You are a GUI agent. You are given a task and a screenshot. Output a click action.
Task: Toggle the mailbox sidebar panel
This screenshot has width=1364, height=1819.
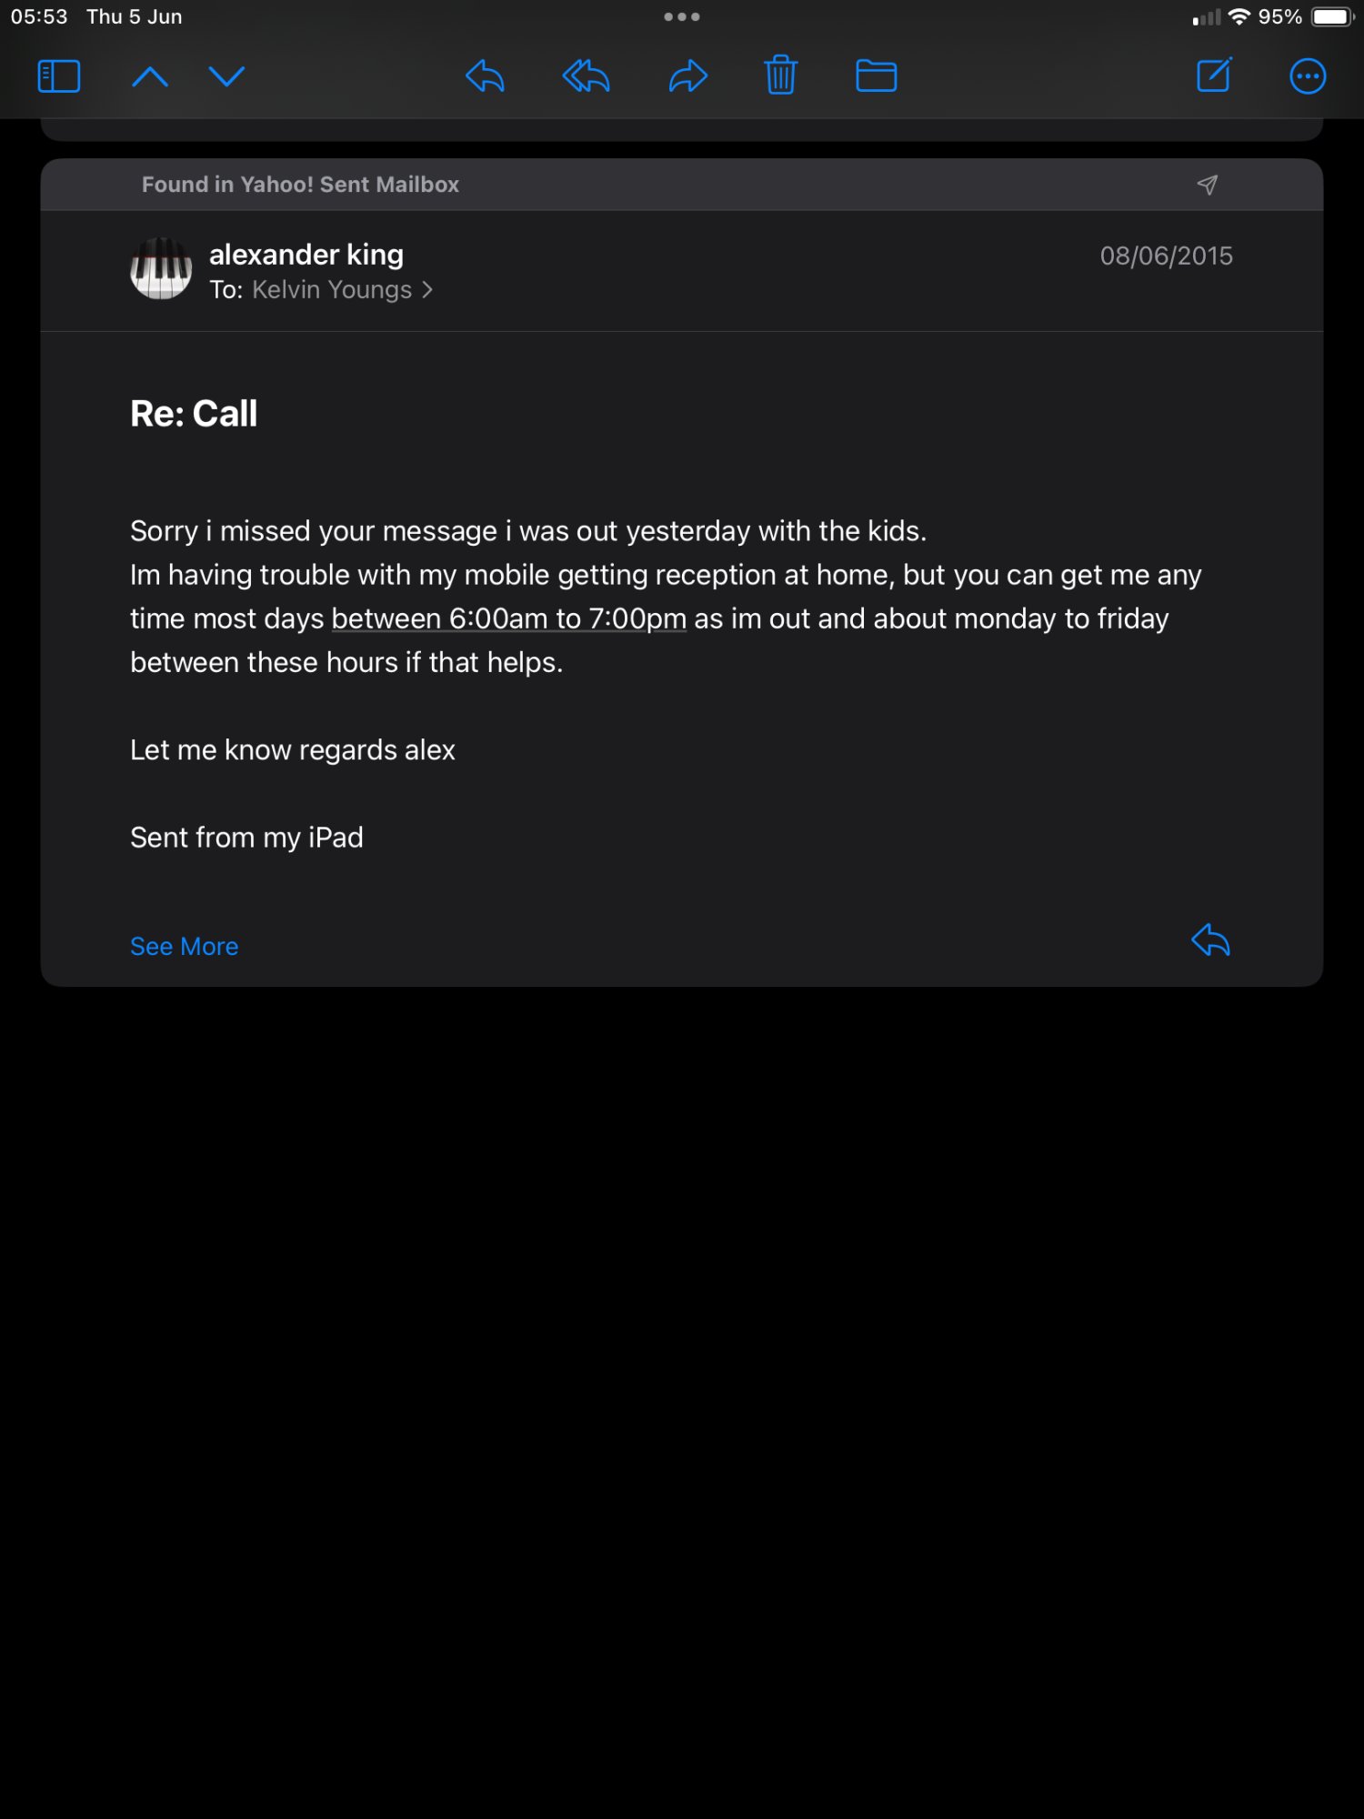pos(59,76)
